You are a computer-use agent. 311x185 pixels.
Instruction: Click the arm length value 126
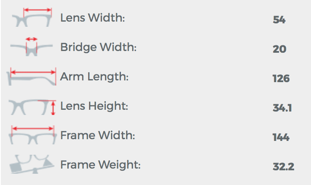pyautogui.click(x=281, y=78)
